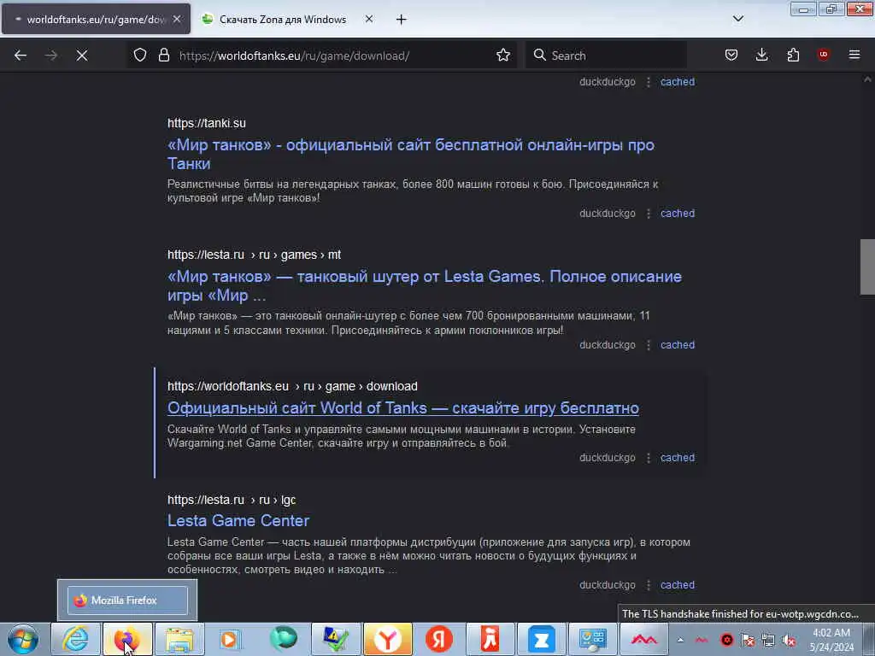875x656 pixels.
Task: Open the blue Zona taskbar app
Action: click(541, 639)
